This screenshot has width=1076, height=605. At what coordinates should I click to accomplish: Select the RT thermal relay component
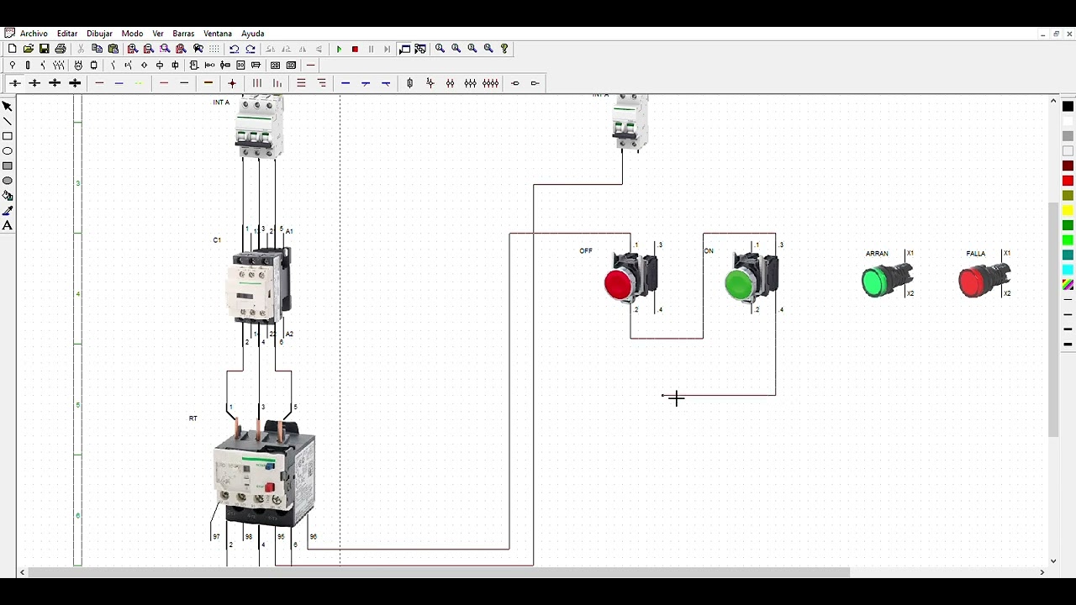pos(264,472)
